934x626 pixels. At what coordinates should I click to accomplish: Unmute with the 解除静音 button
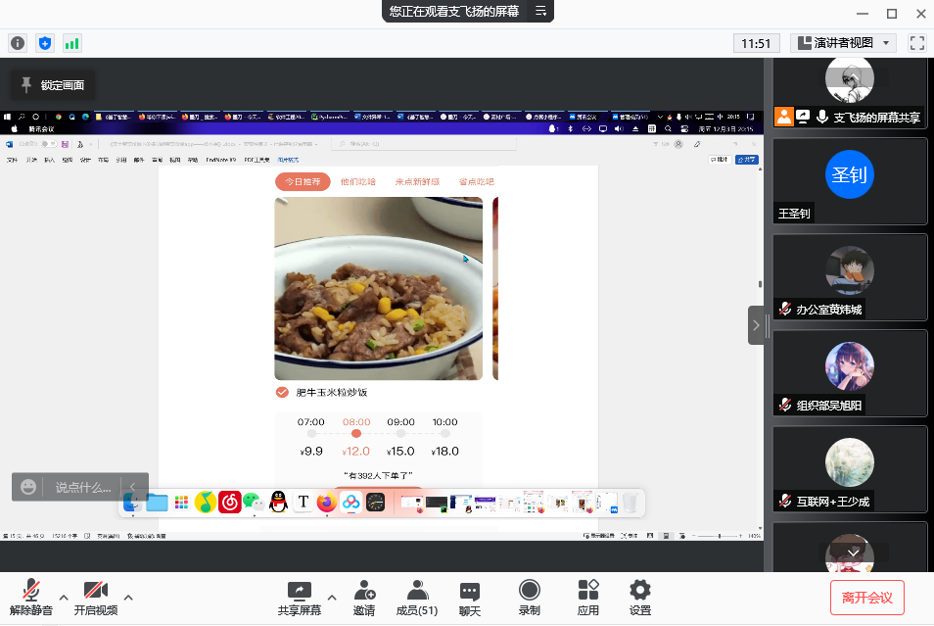[30, 596]
